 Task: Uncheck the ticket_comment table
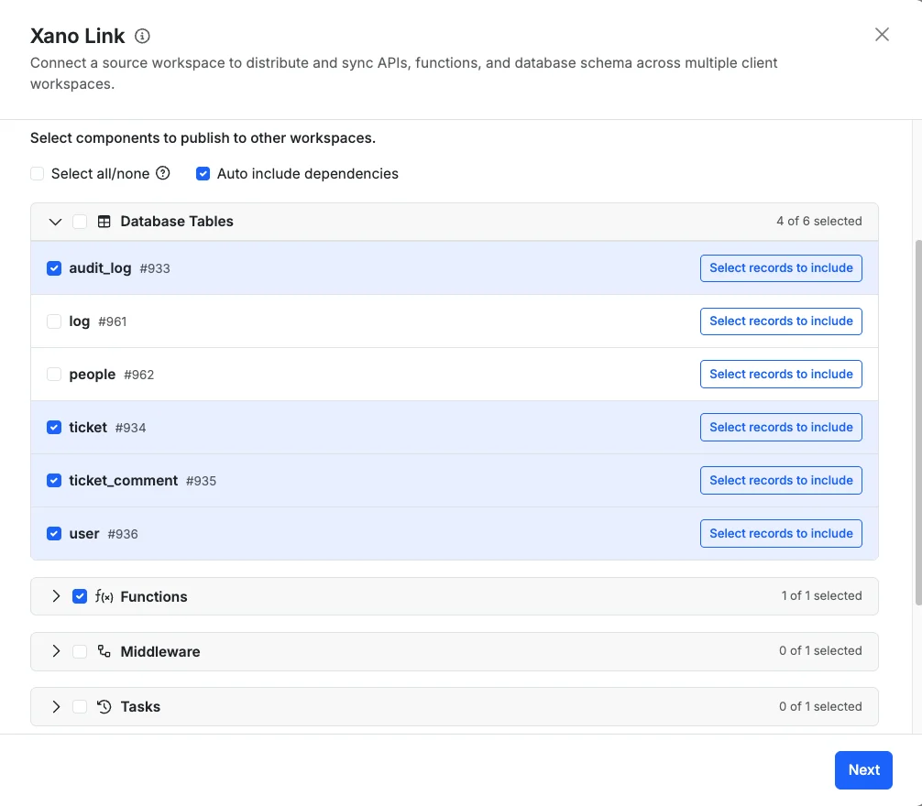tap(53, 481)
